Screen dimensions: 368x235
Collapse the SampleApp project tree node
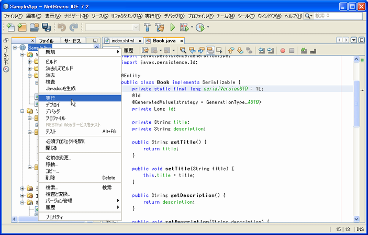(15, 48)
